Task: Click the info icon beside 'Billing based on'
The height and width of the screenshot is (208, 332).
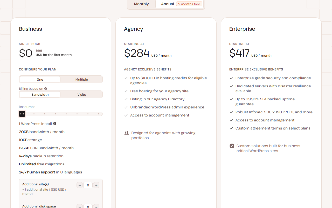Action: (46, 89)
